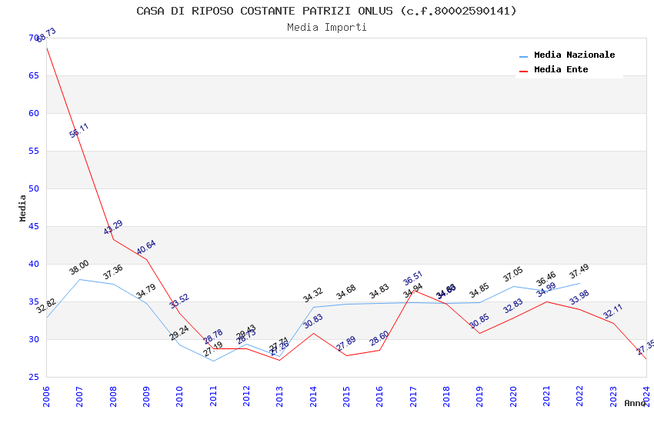Click the y-axis tick label 65
The width and height of the screenshot is (654, 423).
point(34,75)
